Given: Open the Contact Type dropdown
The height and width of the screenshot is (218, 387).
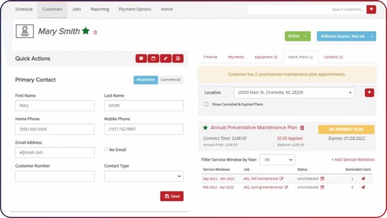Looking at the screenshot, I should (x=144, y=176).
